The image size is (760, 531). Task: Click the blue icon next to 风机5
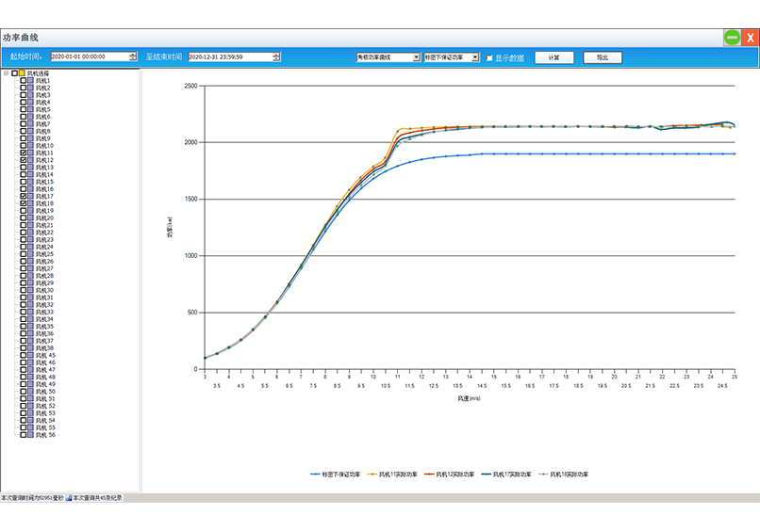(x=30, y=109)
